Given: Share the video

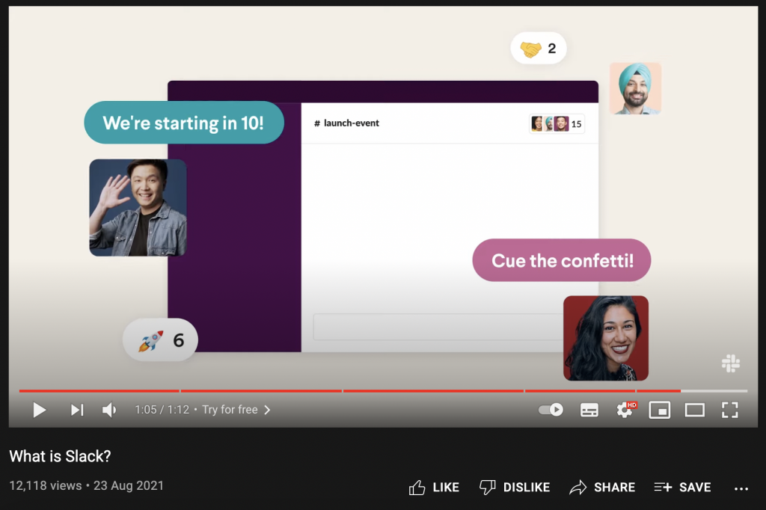Looking at the screenshot, I should 602,487.
